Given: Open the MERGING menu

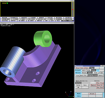Looking at the screenshot, I should coord(5,18).
